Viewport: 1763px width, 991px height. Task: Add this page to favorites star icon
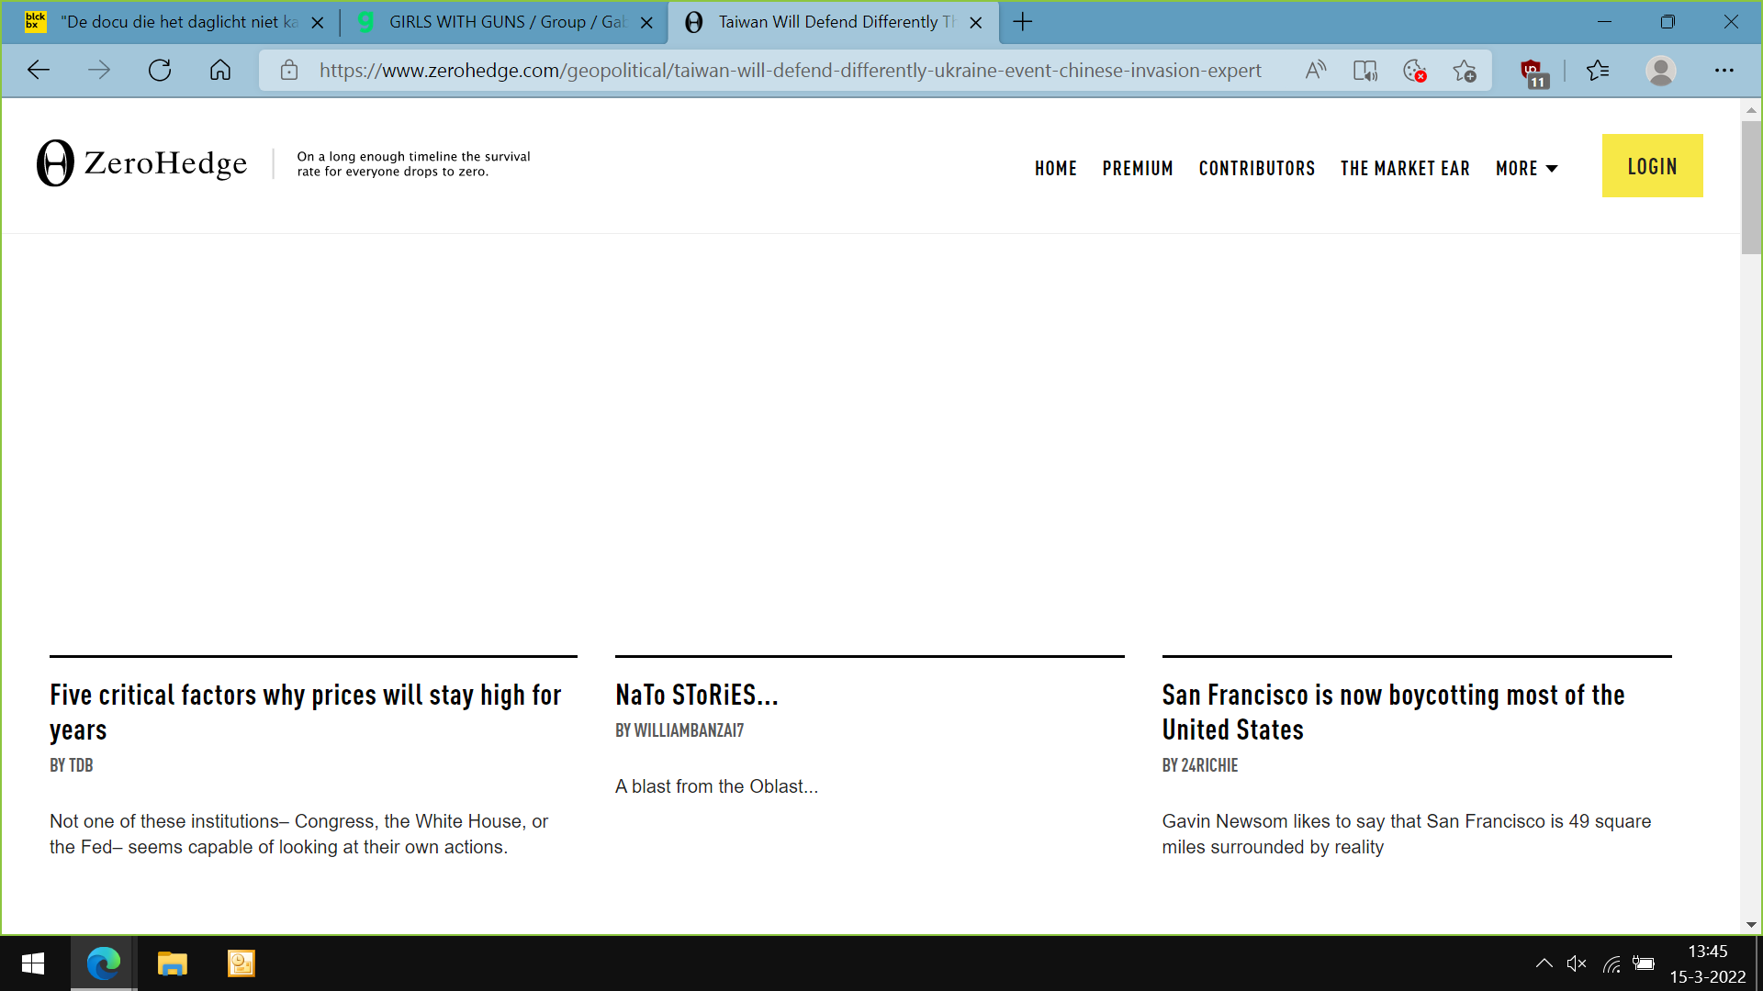(1465, 71)
